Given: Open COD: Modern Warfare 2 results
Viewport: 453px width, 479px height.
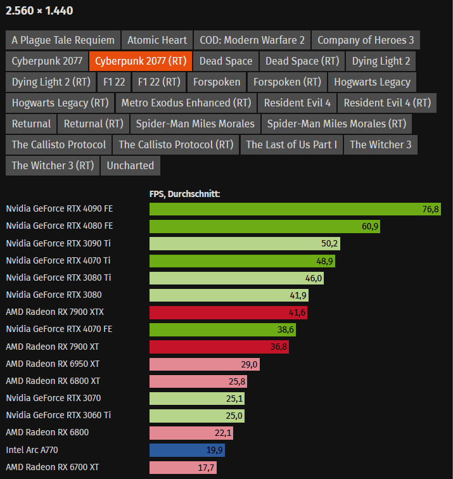Looking at the screenshot, I should click(252, 40).
